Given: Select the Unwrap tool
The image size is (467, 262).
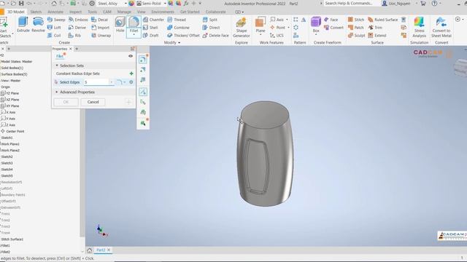Looking at the screenshot, I should (x=101, y=36).
